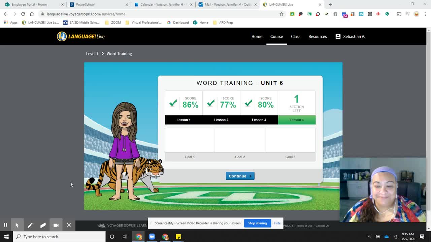This screenshot has width=431, height=242.
Task: Hide the screen sharing notification
Action: tap(277, 223)
